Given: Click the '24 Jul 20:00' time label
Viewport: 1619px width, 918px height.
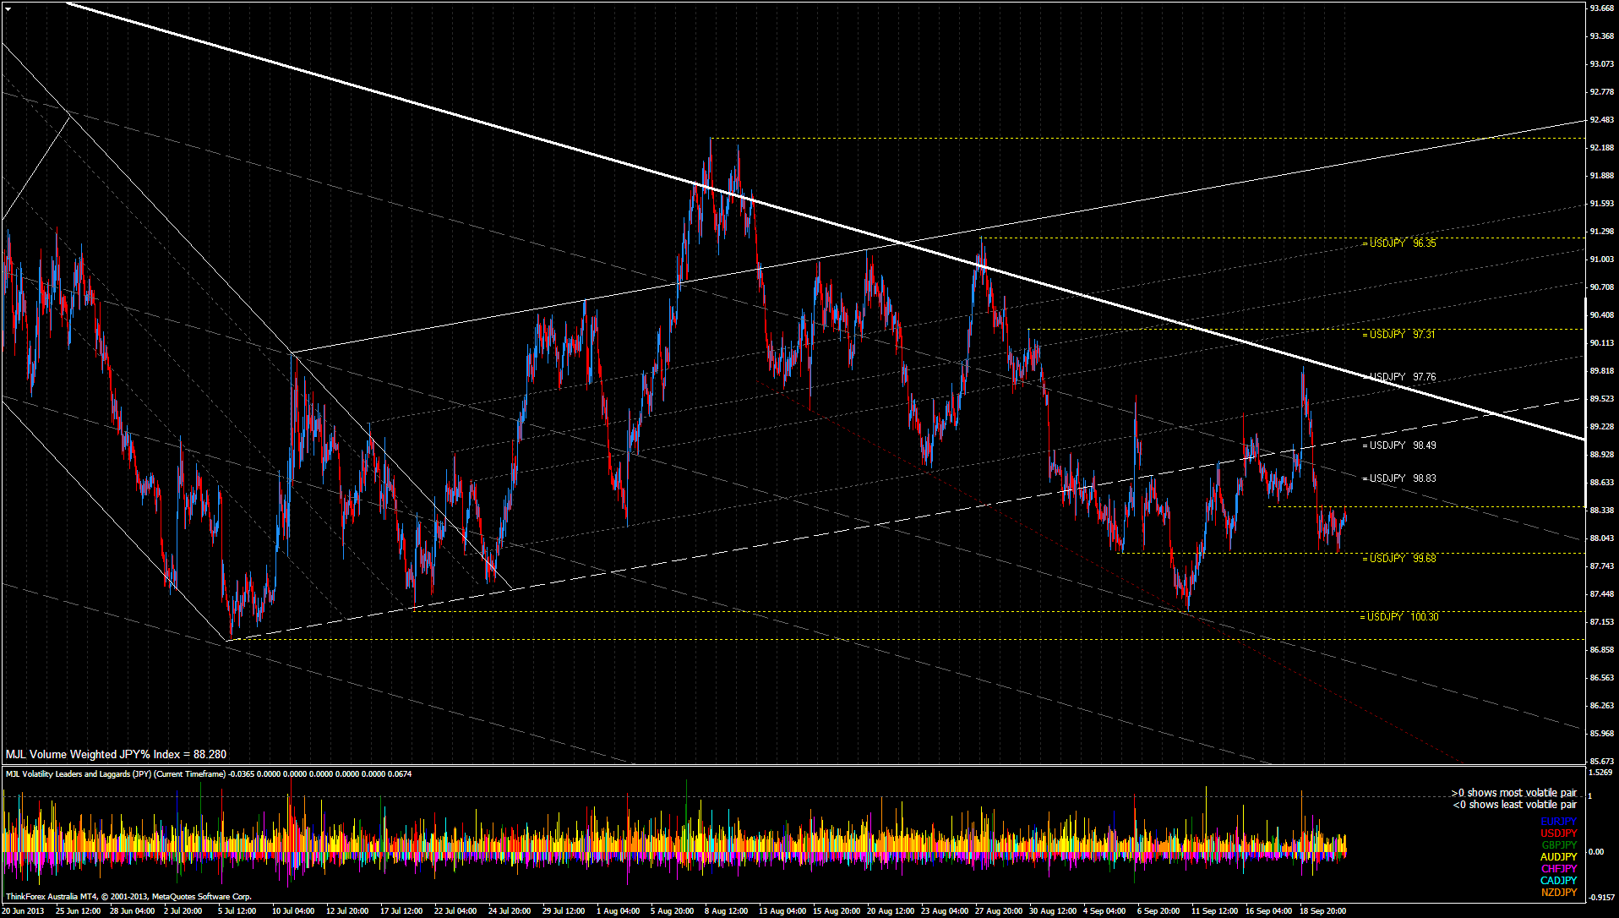Looking at the screenshot, I should pyautogui.click(x=510, y=911).
